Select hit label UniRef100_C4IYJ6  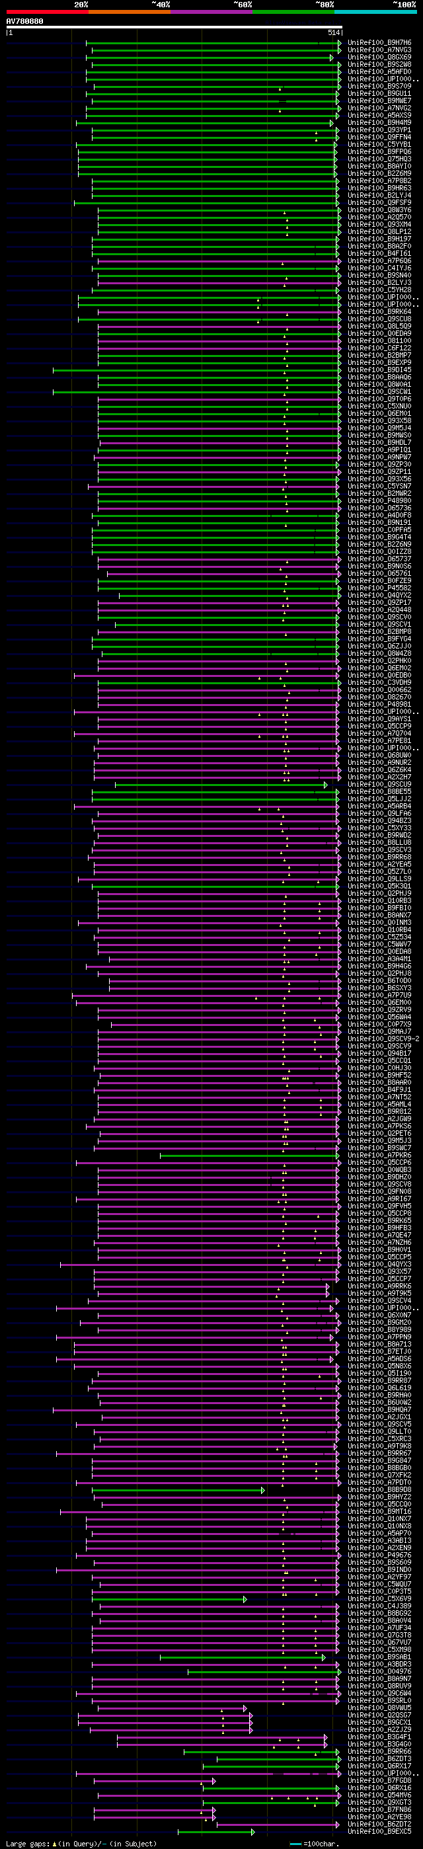point(380,268)
